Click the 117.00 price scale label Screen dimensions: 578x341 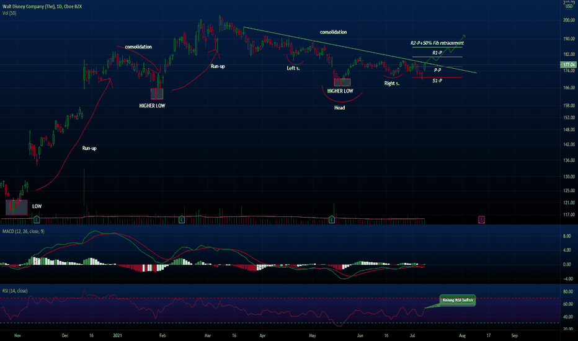tap(569, 215)
